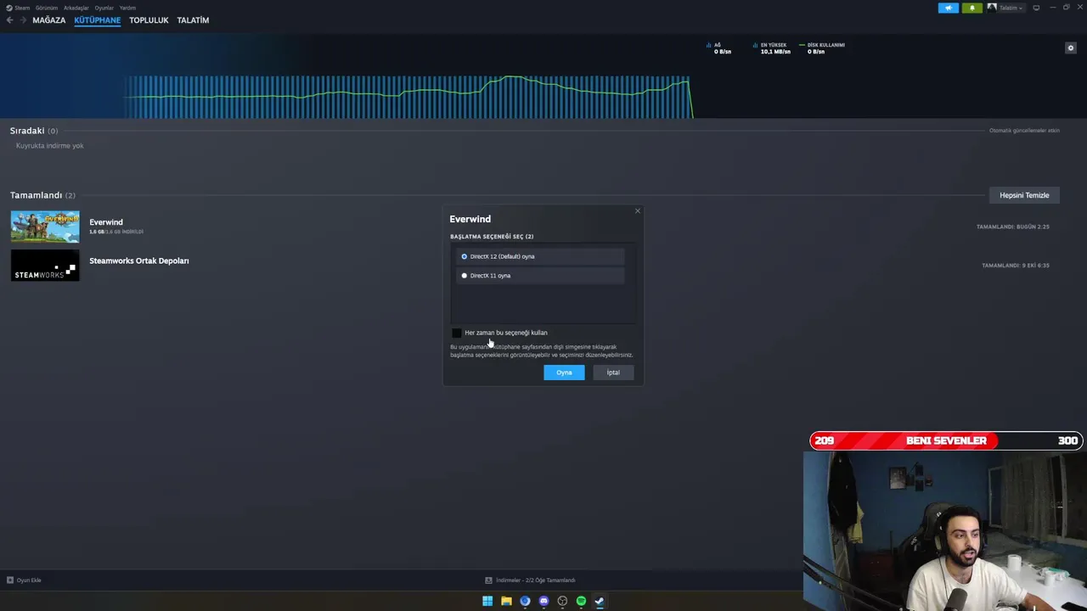1087x611 pixels.
Task: Open Spotify from the taskbar
Action: click(581, 601)
